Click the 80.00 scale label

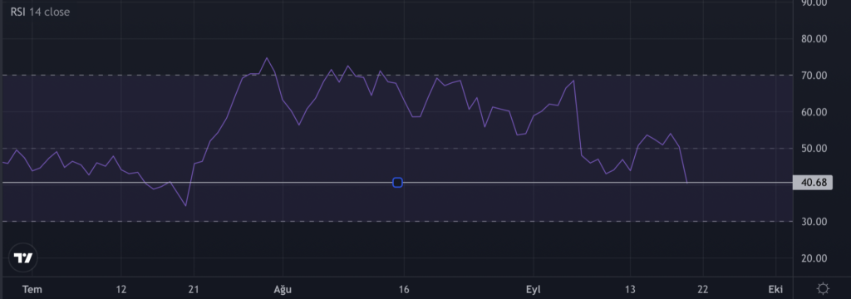click(814, 39)
